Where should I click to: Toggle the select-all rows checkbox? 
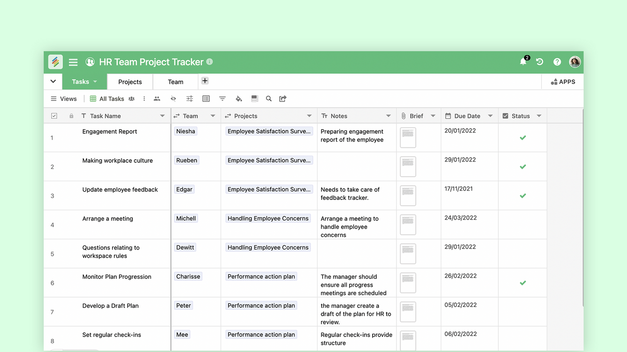(54, 116)
